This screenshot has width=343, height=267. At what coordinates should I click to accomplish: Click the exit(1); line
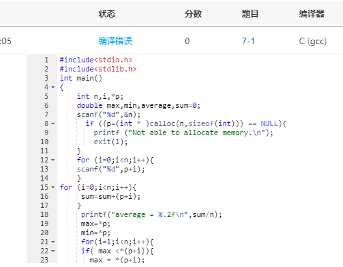click(x=110, y=142)
